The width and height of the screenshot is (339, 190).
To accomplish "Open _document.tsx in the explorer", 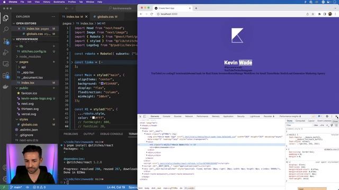I will (32, 78).
